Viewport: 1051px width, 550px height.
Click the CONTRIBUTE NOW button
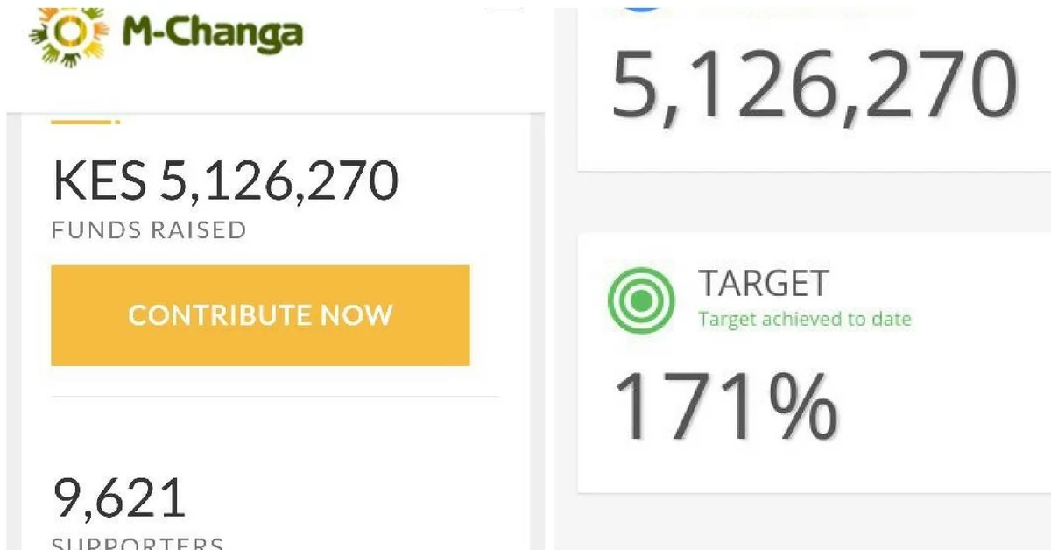point(260,315)
